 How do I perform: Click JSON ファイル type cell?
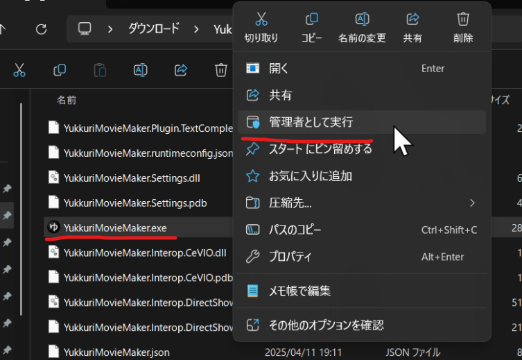point(413,352)
